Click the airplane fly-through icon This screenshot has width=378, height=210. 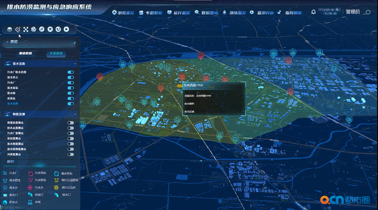50,29
